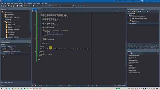Screen dimensions: 160x90
Task: Switch to the DataSet Manager tab
Action: pos(5,39)
